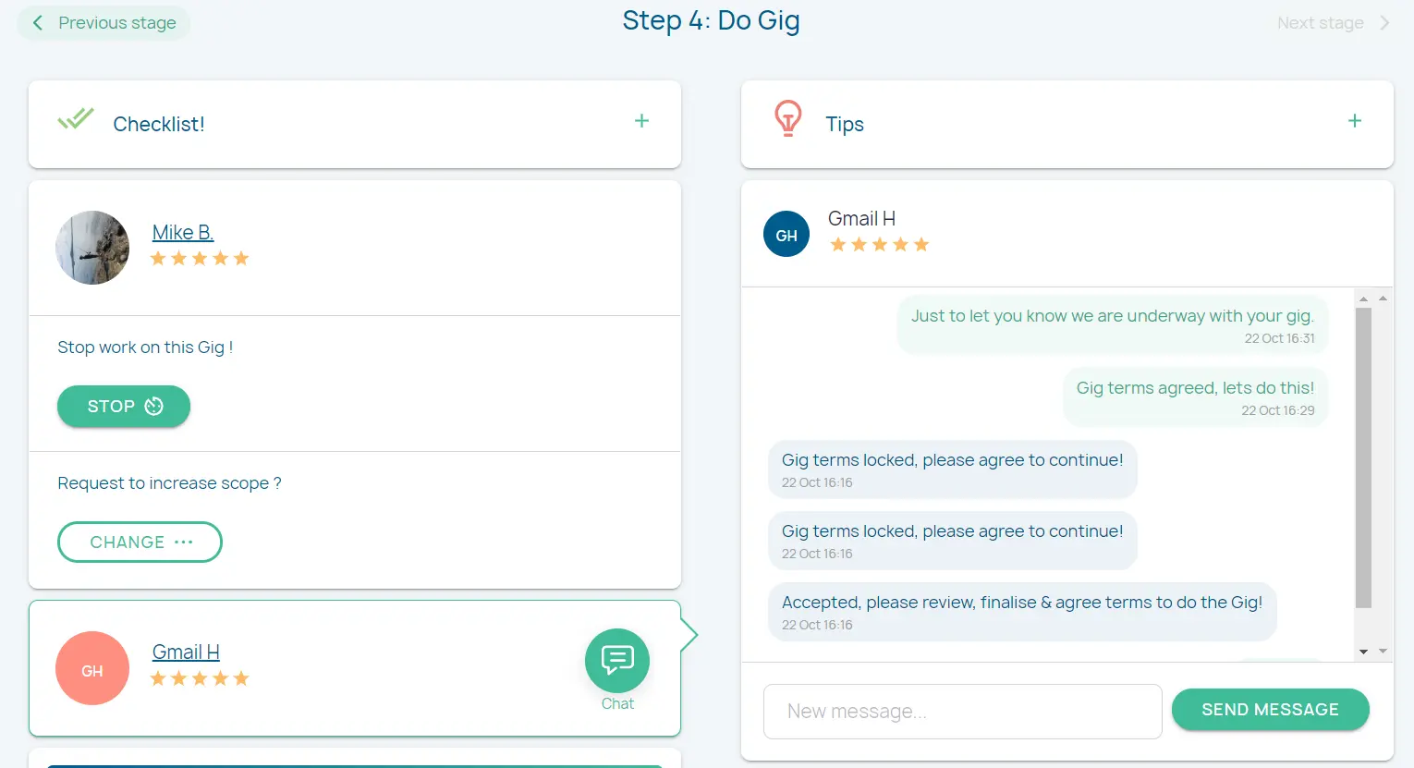Advance to Next stage
Screen dimensions: 1414x768
pos(1332,23)
